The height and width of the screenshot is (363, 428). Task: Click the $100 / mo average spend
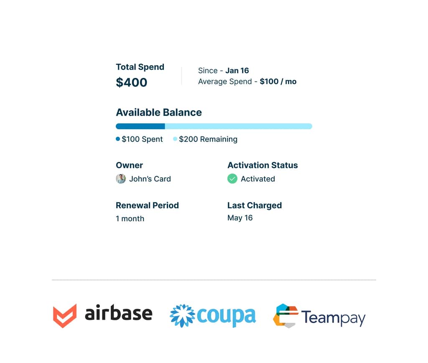pyautogui.click(x=278, y=82)
